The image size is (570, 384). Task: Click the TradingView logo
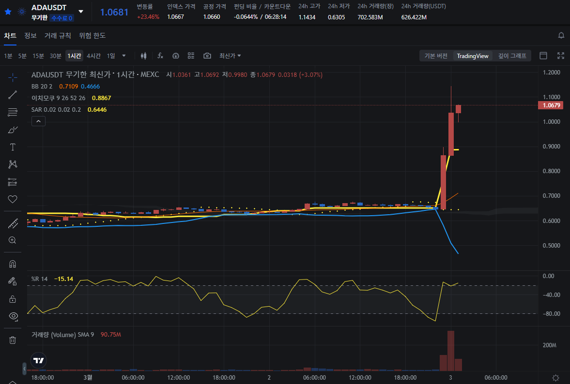[x=39, y=360]
